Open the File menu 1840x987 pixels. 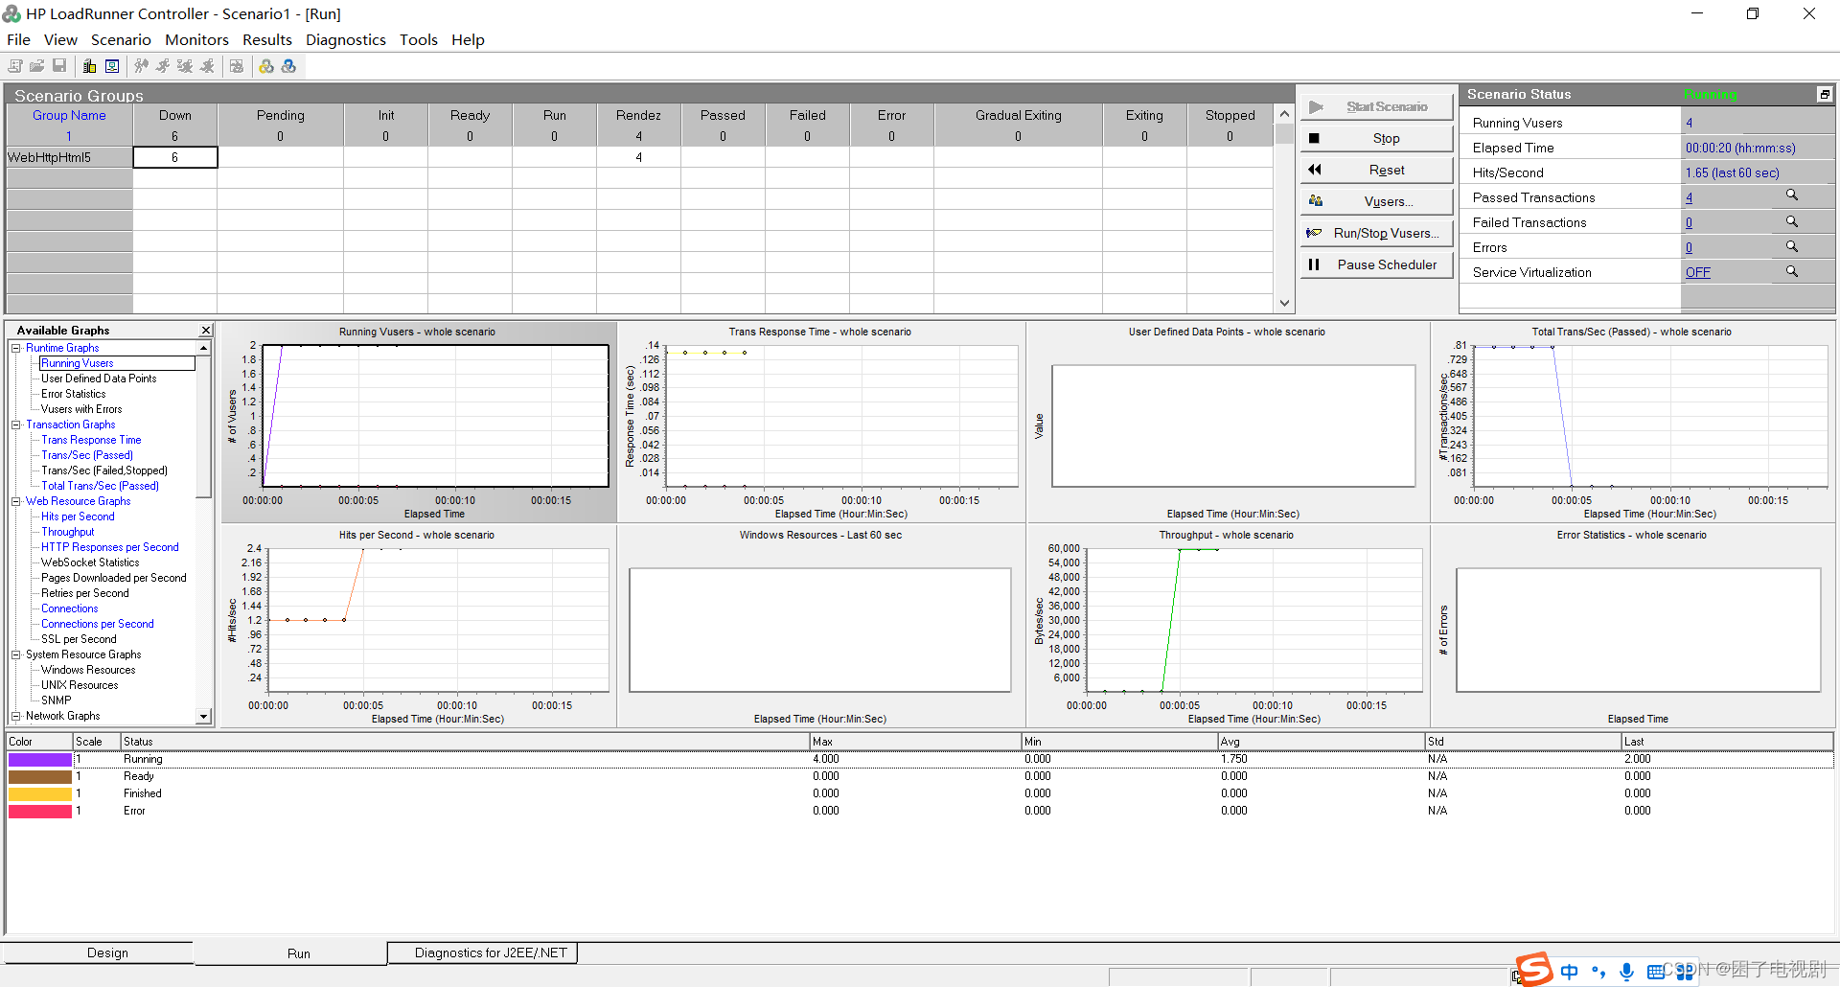18,39
